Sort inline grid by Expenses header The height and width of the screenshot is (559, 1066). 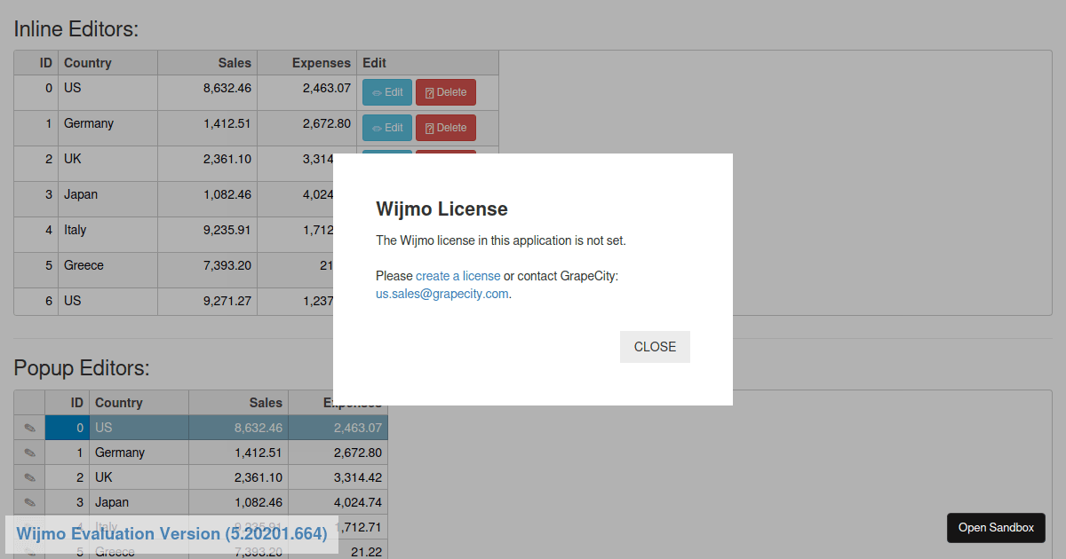307,63
